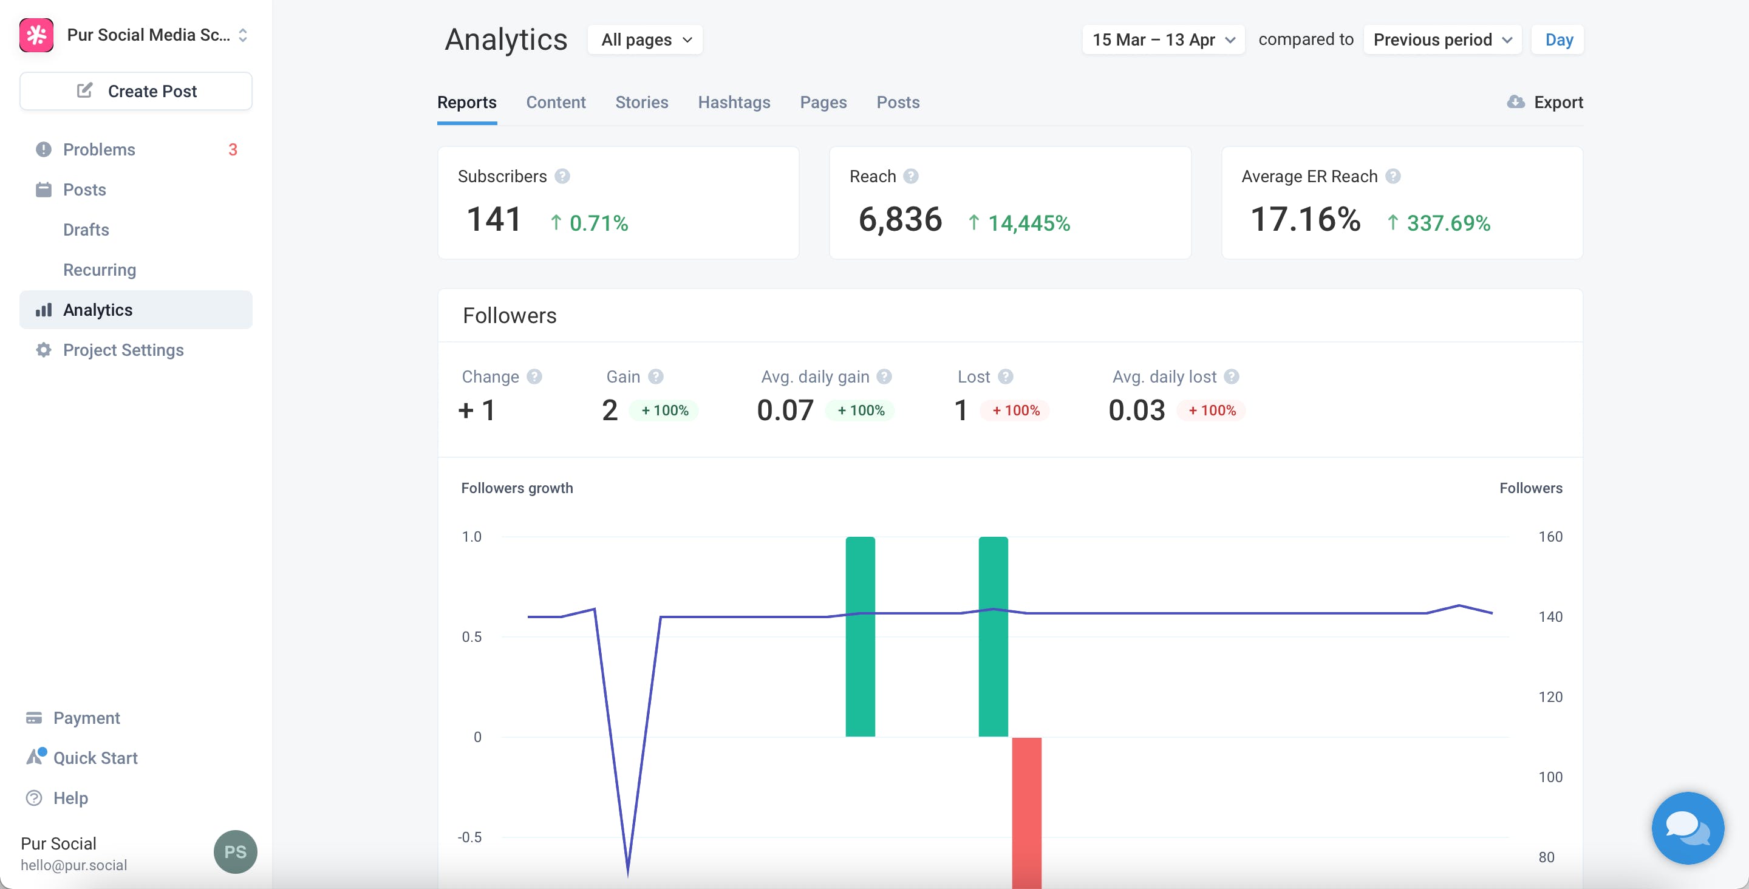Viewport: 1749px width, 889px height.
Task: Click the first green gain bar in chart
Action: pos(861,636)
